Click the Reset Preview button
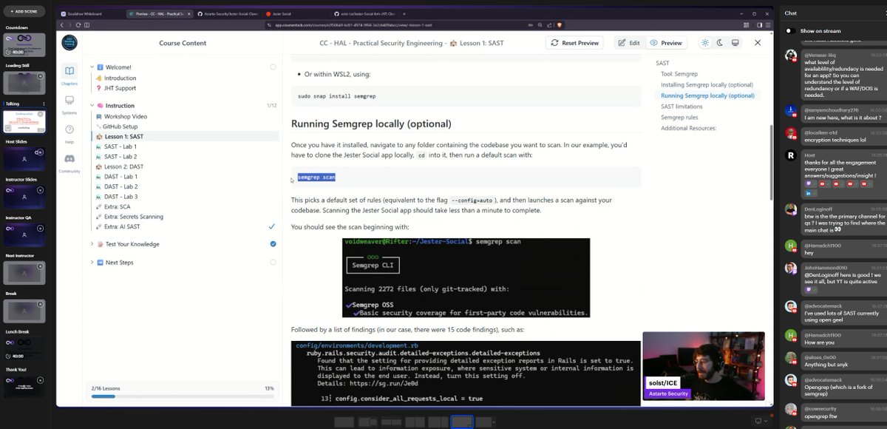887x429 pixels. coord(574,43)
